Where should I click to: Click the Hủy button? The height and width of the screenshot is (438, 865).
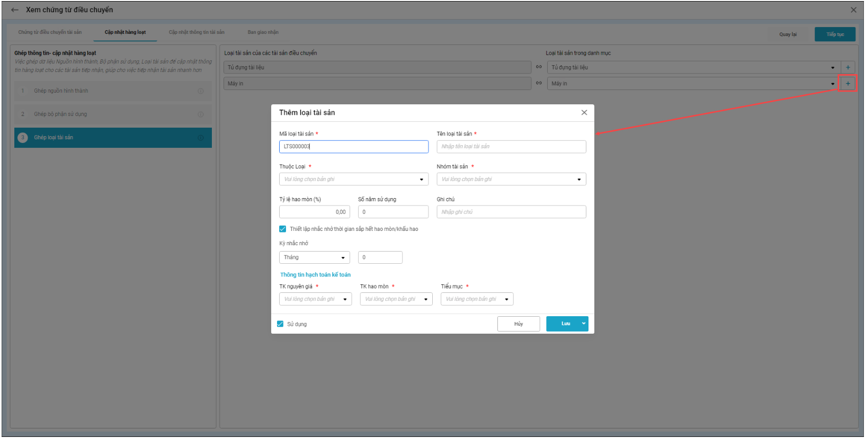(x=519, y=324)
